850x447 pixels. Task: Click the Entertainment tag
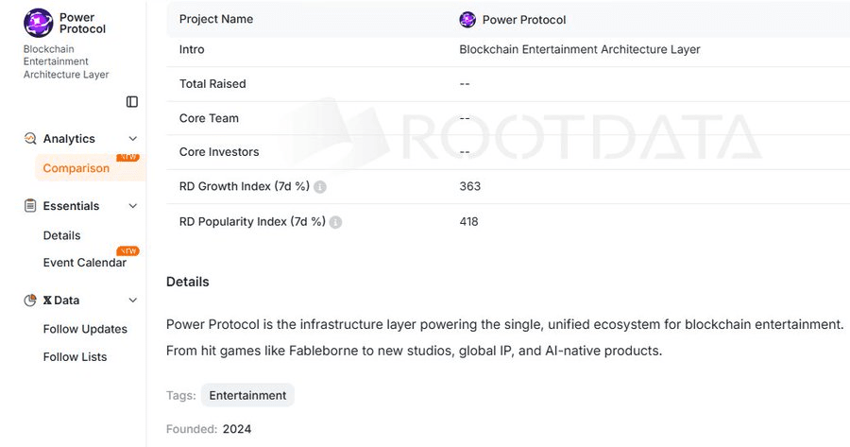[247, 395]
